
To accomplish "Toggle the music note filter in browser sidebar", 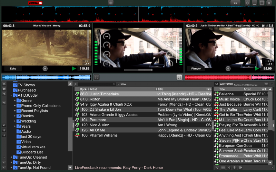I will (x=4, y=125).
